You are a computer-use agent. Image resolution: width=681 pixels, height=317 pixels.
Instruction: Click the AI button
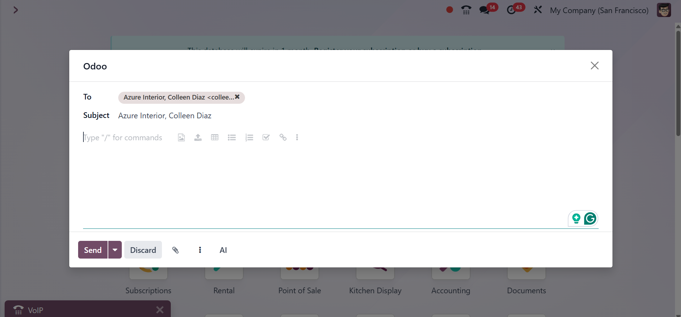223,250
